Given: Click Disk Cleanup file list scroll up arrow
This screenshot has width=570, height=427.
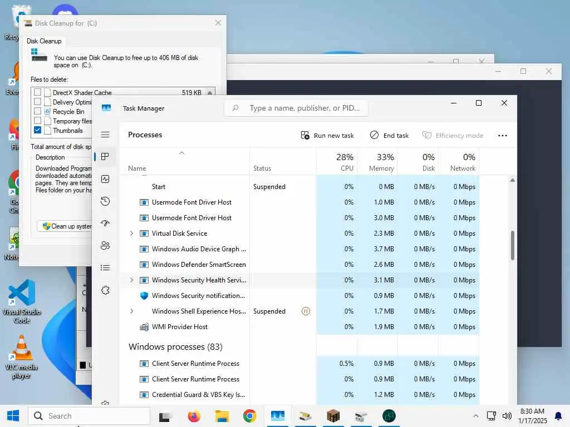Looking at the screenshot, I should pyautogui.click(x=210, y=93).
